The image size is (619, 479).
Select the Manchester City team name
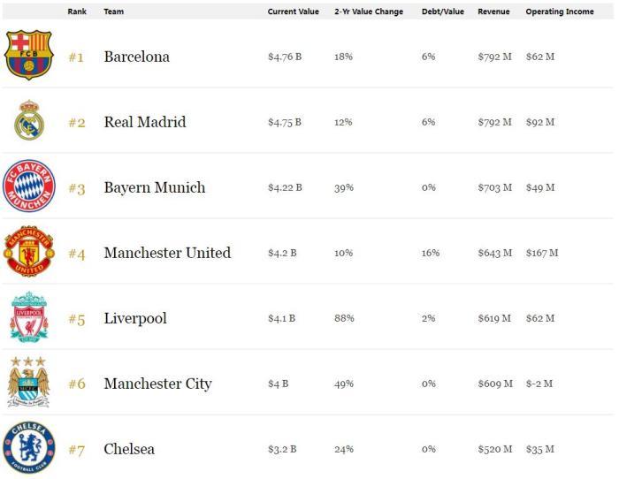[x=157, y=384]
